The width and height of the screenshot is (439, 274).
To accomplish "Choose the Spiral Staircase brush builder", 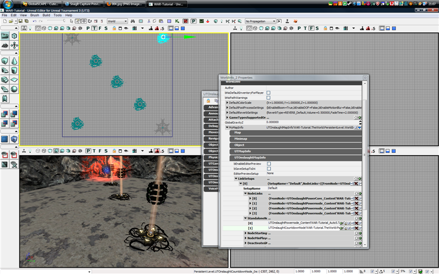I will pyautogui.click(x=5, y=89).
